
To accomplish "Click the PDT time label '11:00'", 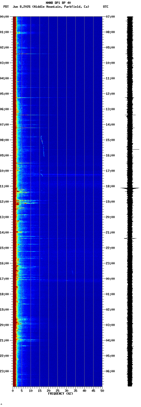I will (x=5, y=186).
